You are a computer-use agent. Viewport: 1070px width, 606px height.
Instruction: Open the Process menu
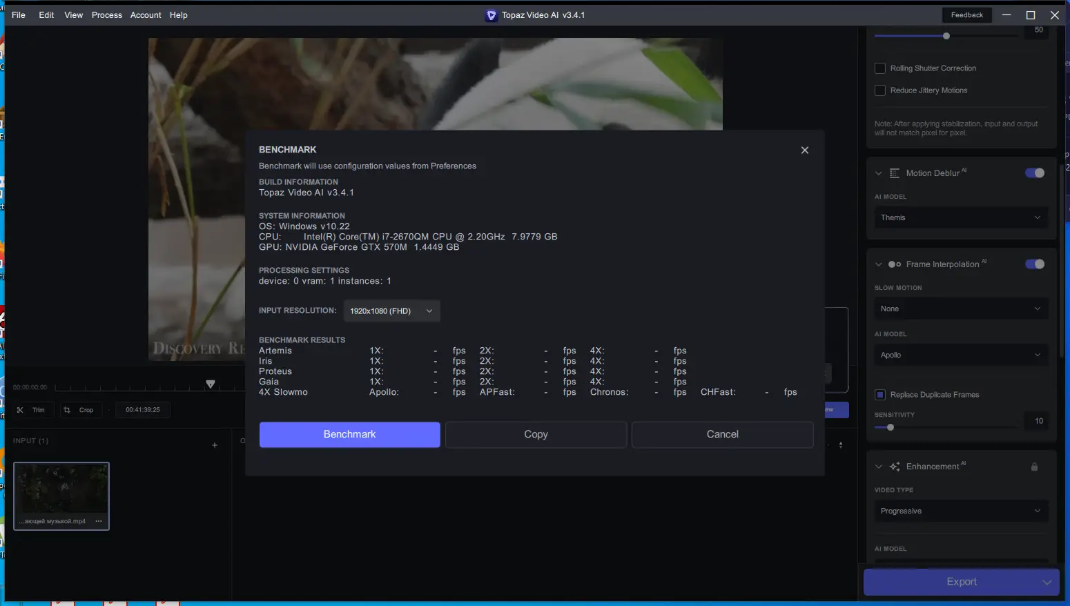[107, 14]
